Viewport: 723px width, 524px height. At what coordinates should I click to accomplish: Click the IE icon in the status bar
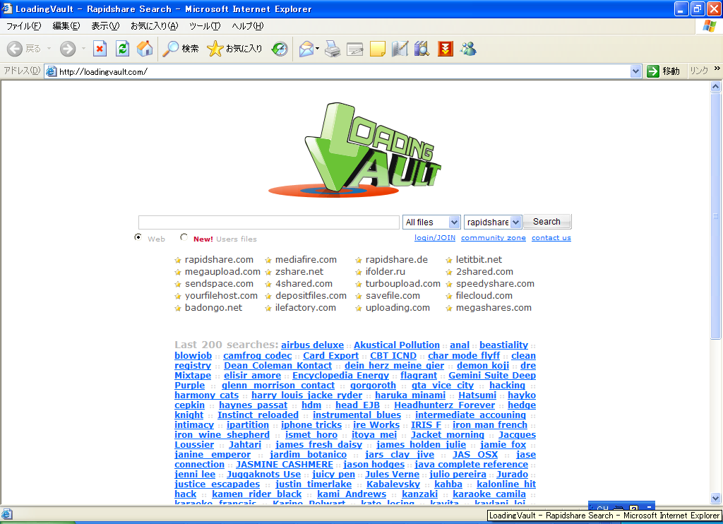pyautogui.click(x=7, y=513)
